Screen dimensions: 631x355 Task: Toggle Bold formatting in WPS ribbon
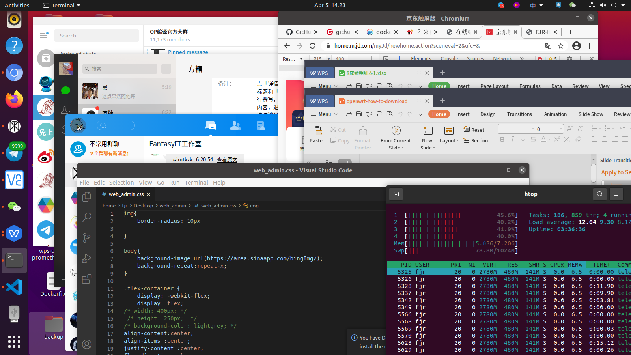502,139
